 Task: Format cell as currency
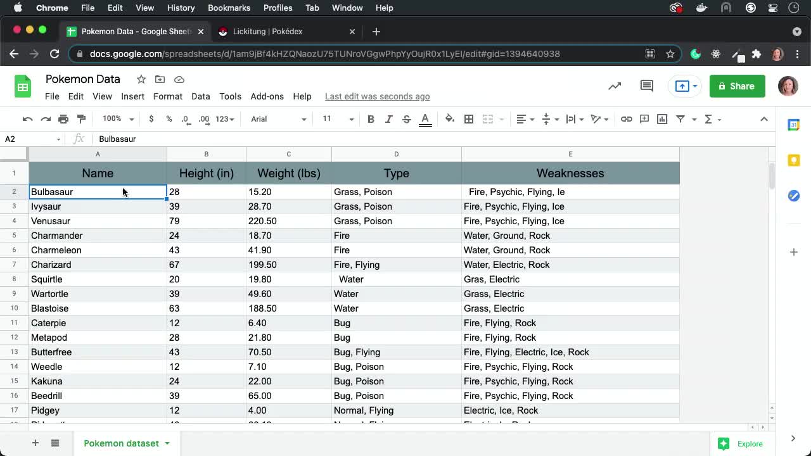click(151, 119)
